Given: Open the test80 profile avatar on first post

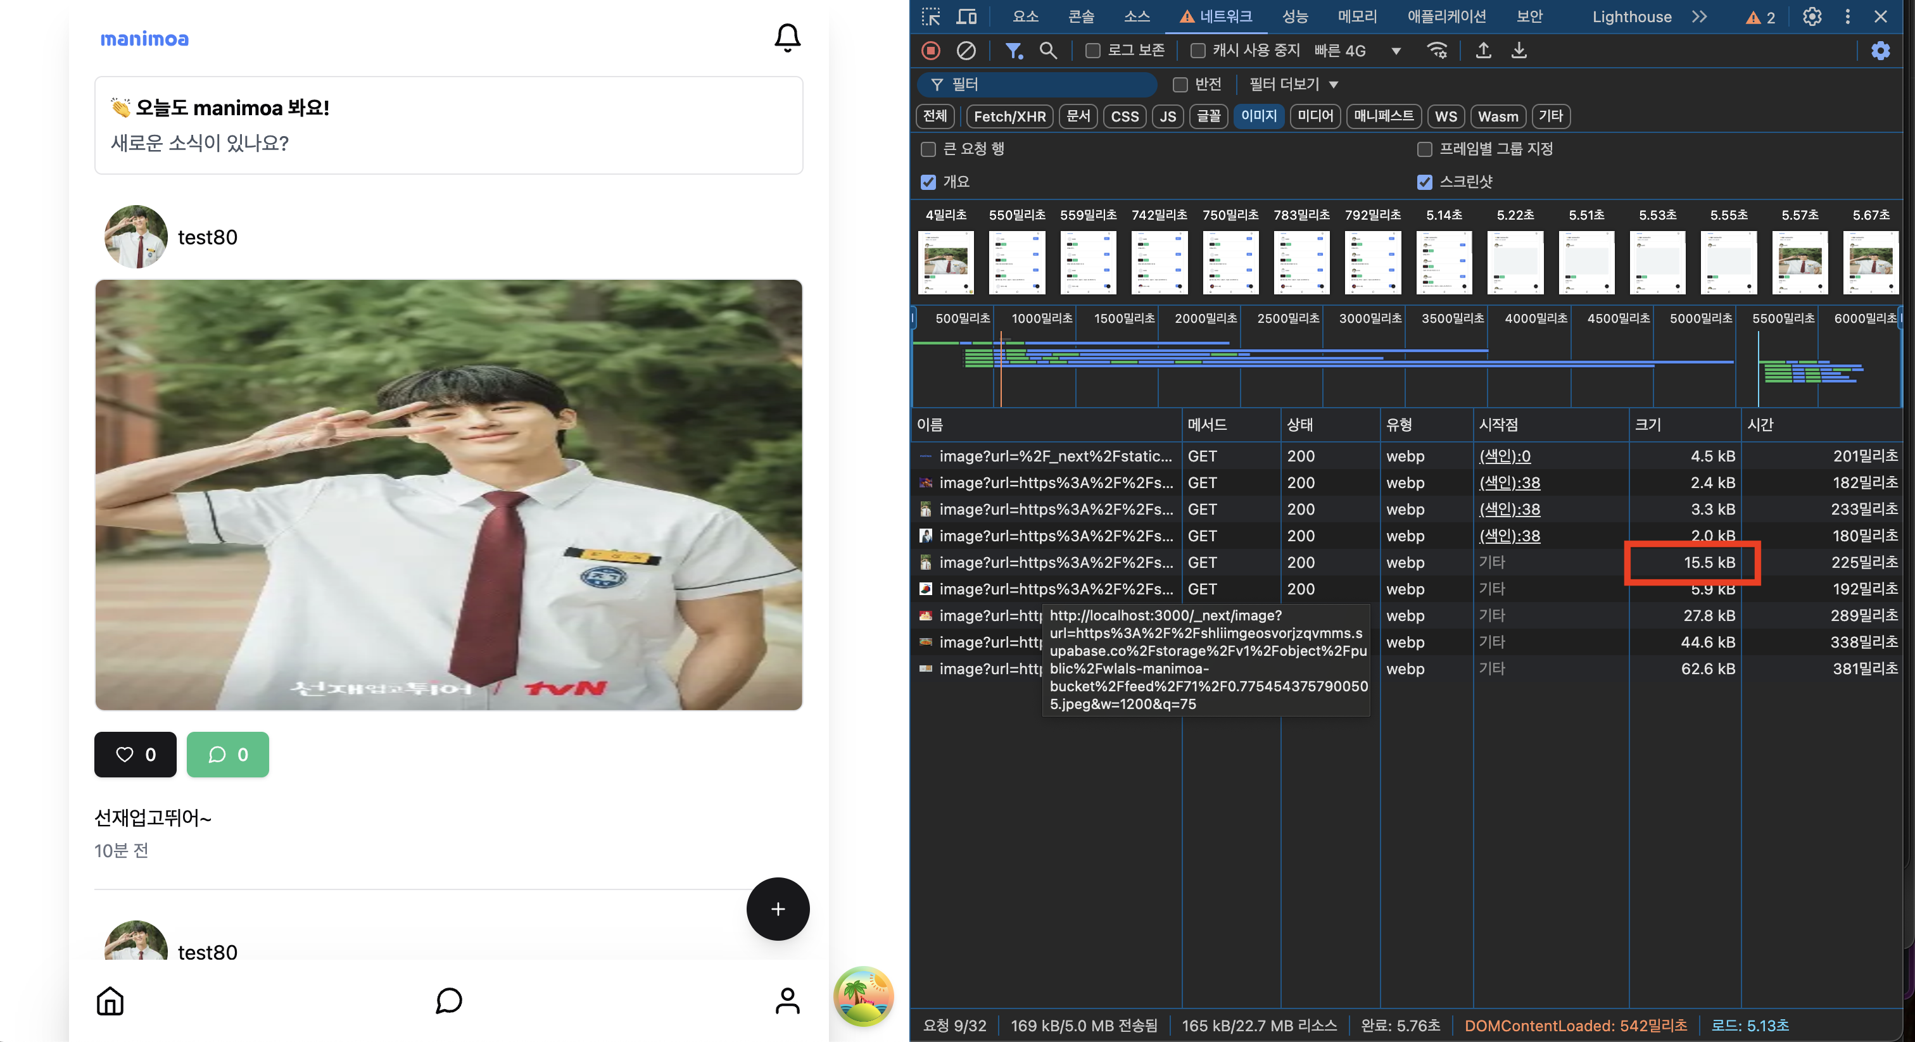Looking at the screenshot, I should (x=136, y=237).
